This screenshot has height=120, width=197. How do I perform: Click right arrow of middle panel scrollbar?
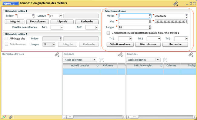(x=124, y=117)
